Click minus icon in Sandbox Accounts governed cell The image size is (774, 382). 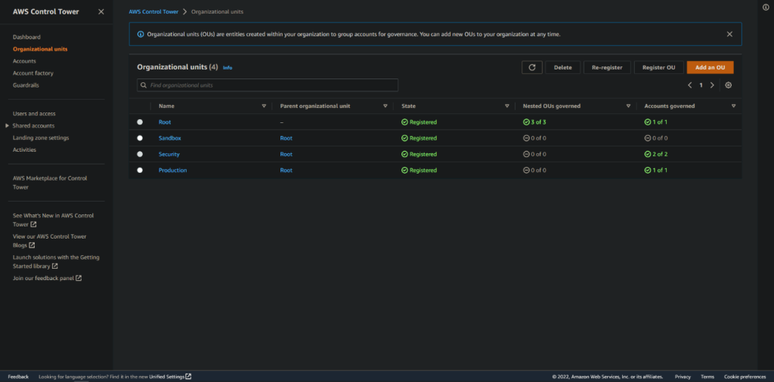(648, 138)
